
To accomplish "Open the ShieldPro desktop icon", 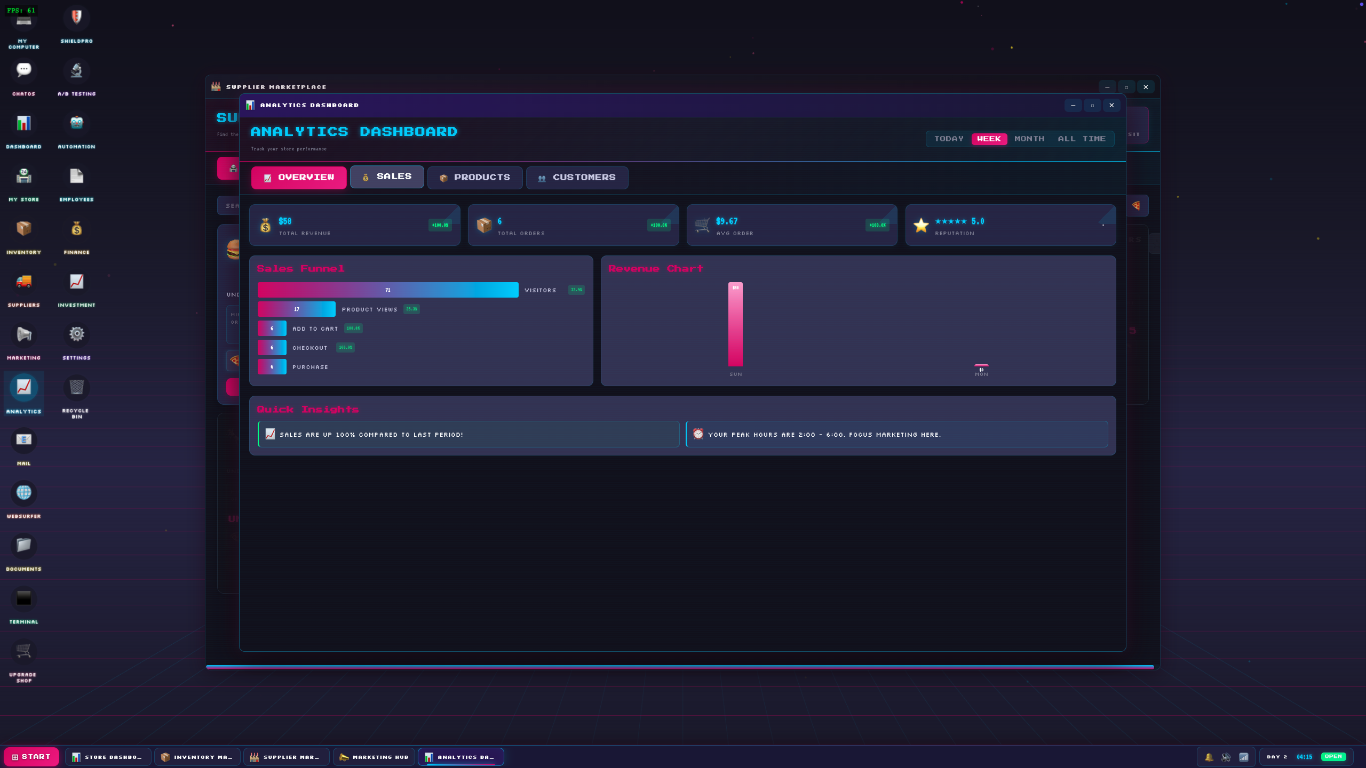I will click(x=76, y=19).
